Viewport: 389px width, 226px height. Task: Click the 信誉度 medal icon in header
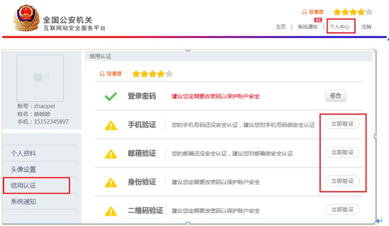click(x=304, y=12)
